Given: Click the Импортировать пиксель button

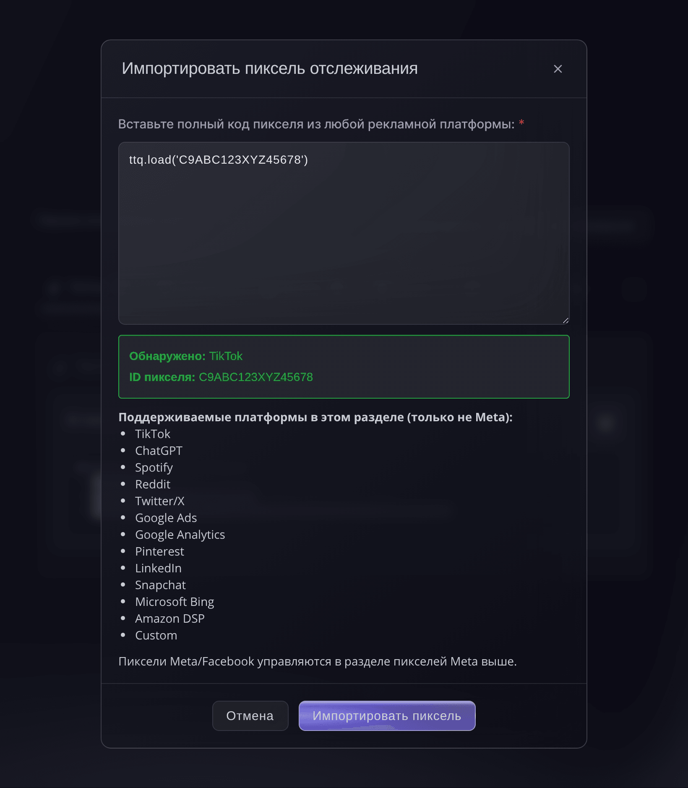Looking at the screenshot, I should click(387, 716).
